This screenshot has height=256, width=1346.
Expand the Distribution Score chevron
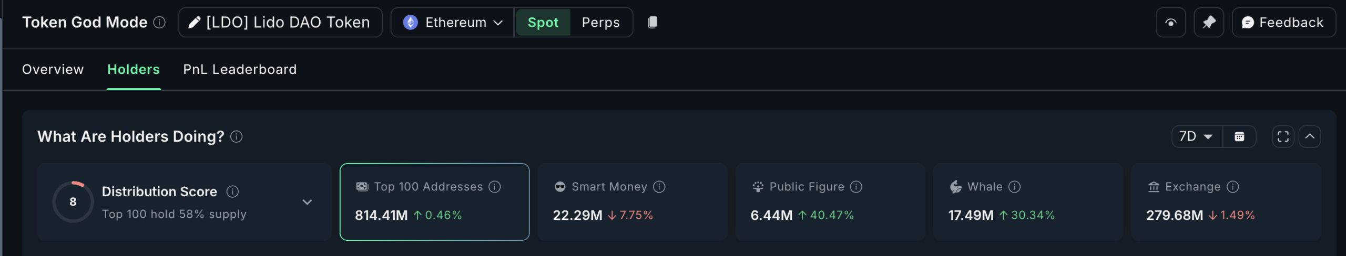tap(307, 202)
